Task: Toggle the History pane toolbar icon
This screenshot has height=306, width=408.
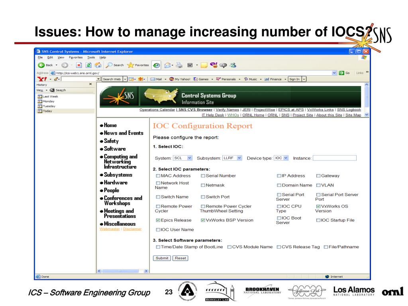Action: click(x=156, y=65)
